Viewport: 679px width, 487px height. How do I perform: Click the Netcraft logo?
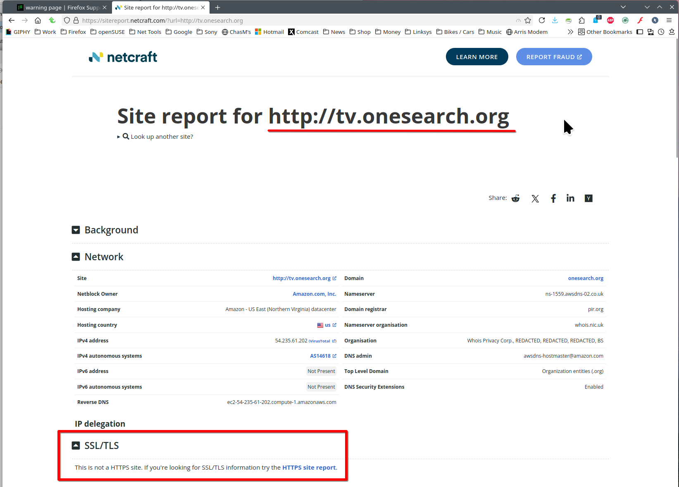123,57
